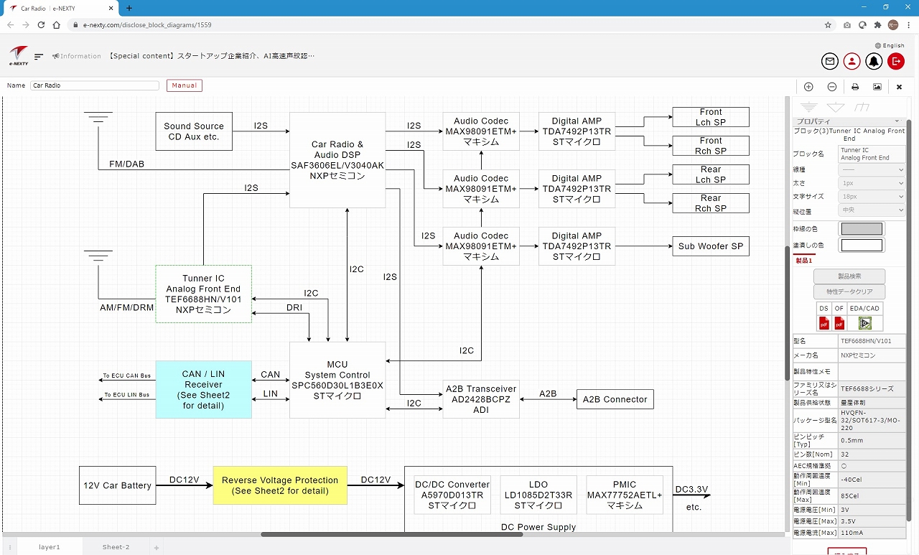
Task: Switch to the layer1 sheet tab
Action: click(50, 547)
